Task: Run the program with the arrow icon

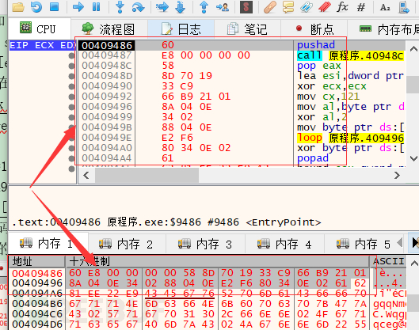Action: tap(78, 6)
